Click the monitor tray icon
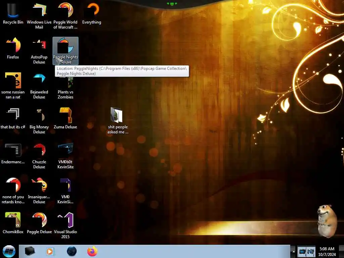Viewport: 344px width, 258px height. point(302,252)
